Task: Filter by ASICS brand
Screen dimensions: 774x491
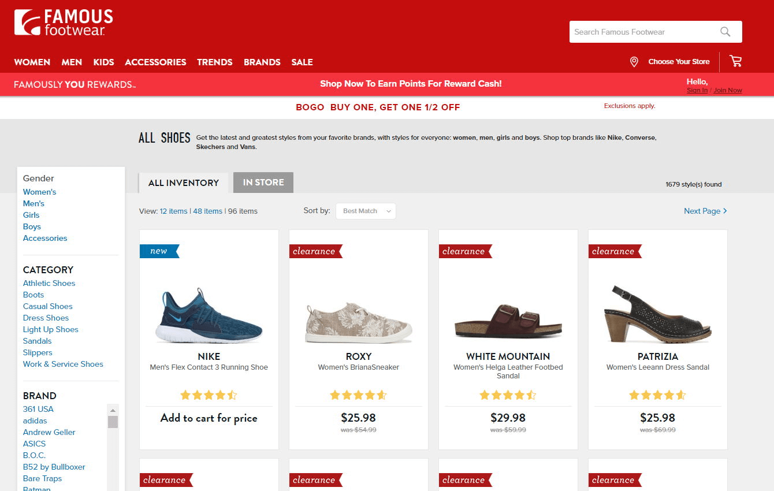Action: (34, 444)
